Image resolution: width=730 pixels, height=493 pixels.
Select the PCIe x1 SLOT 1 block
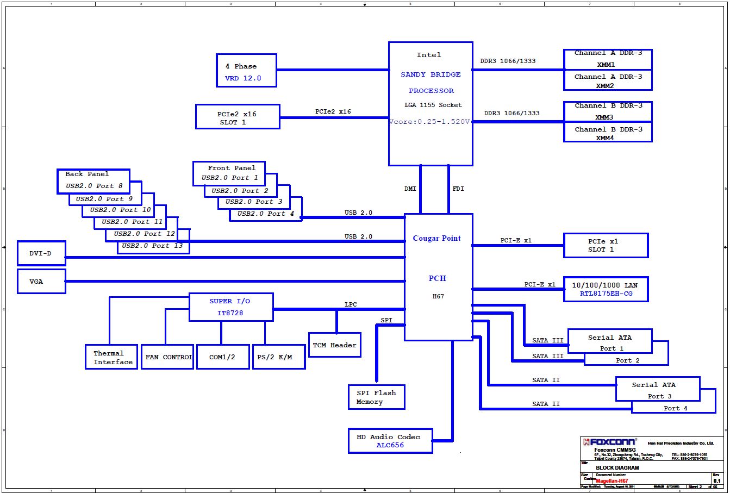click(x=606, y=246)
